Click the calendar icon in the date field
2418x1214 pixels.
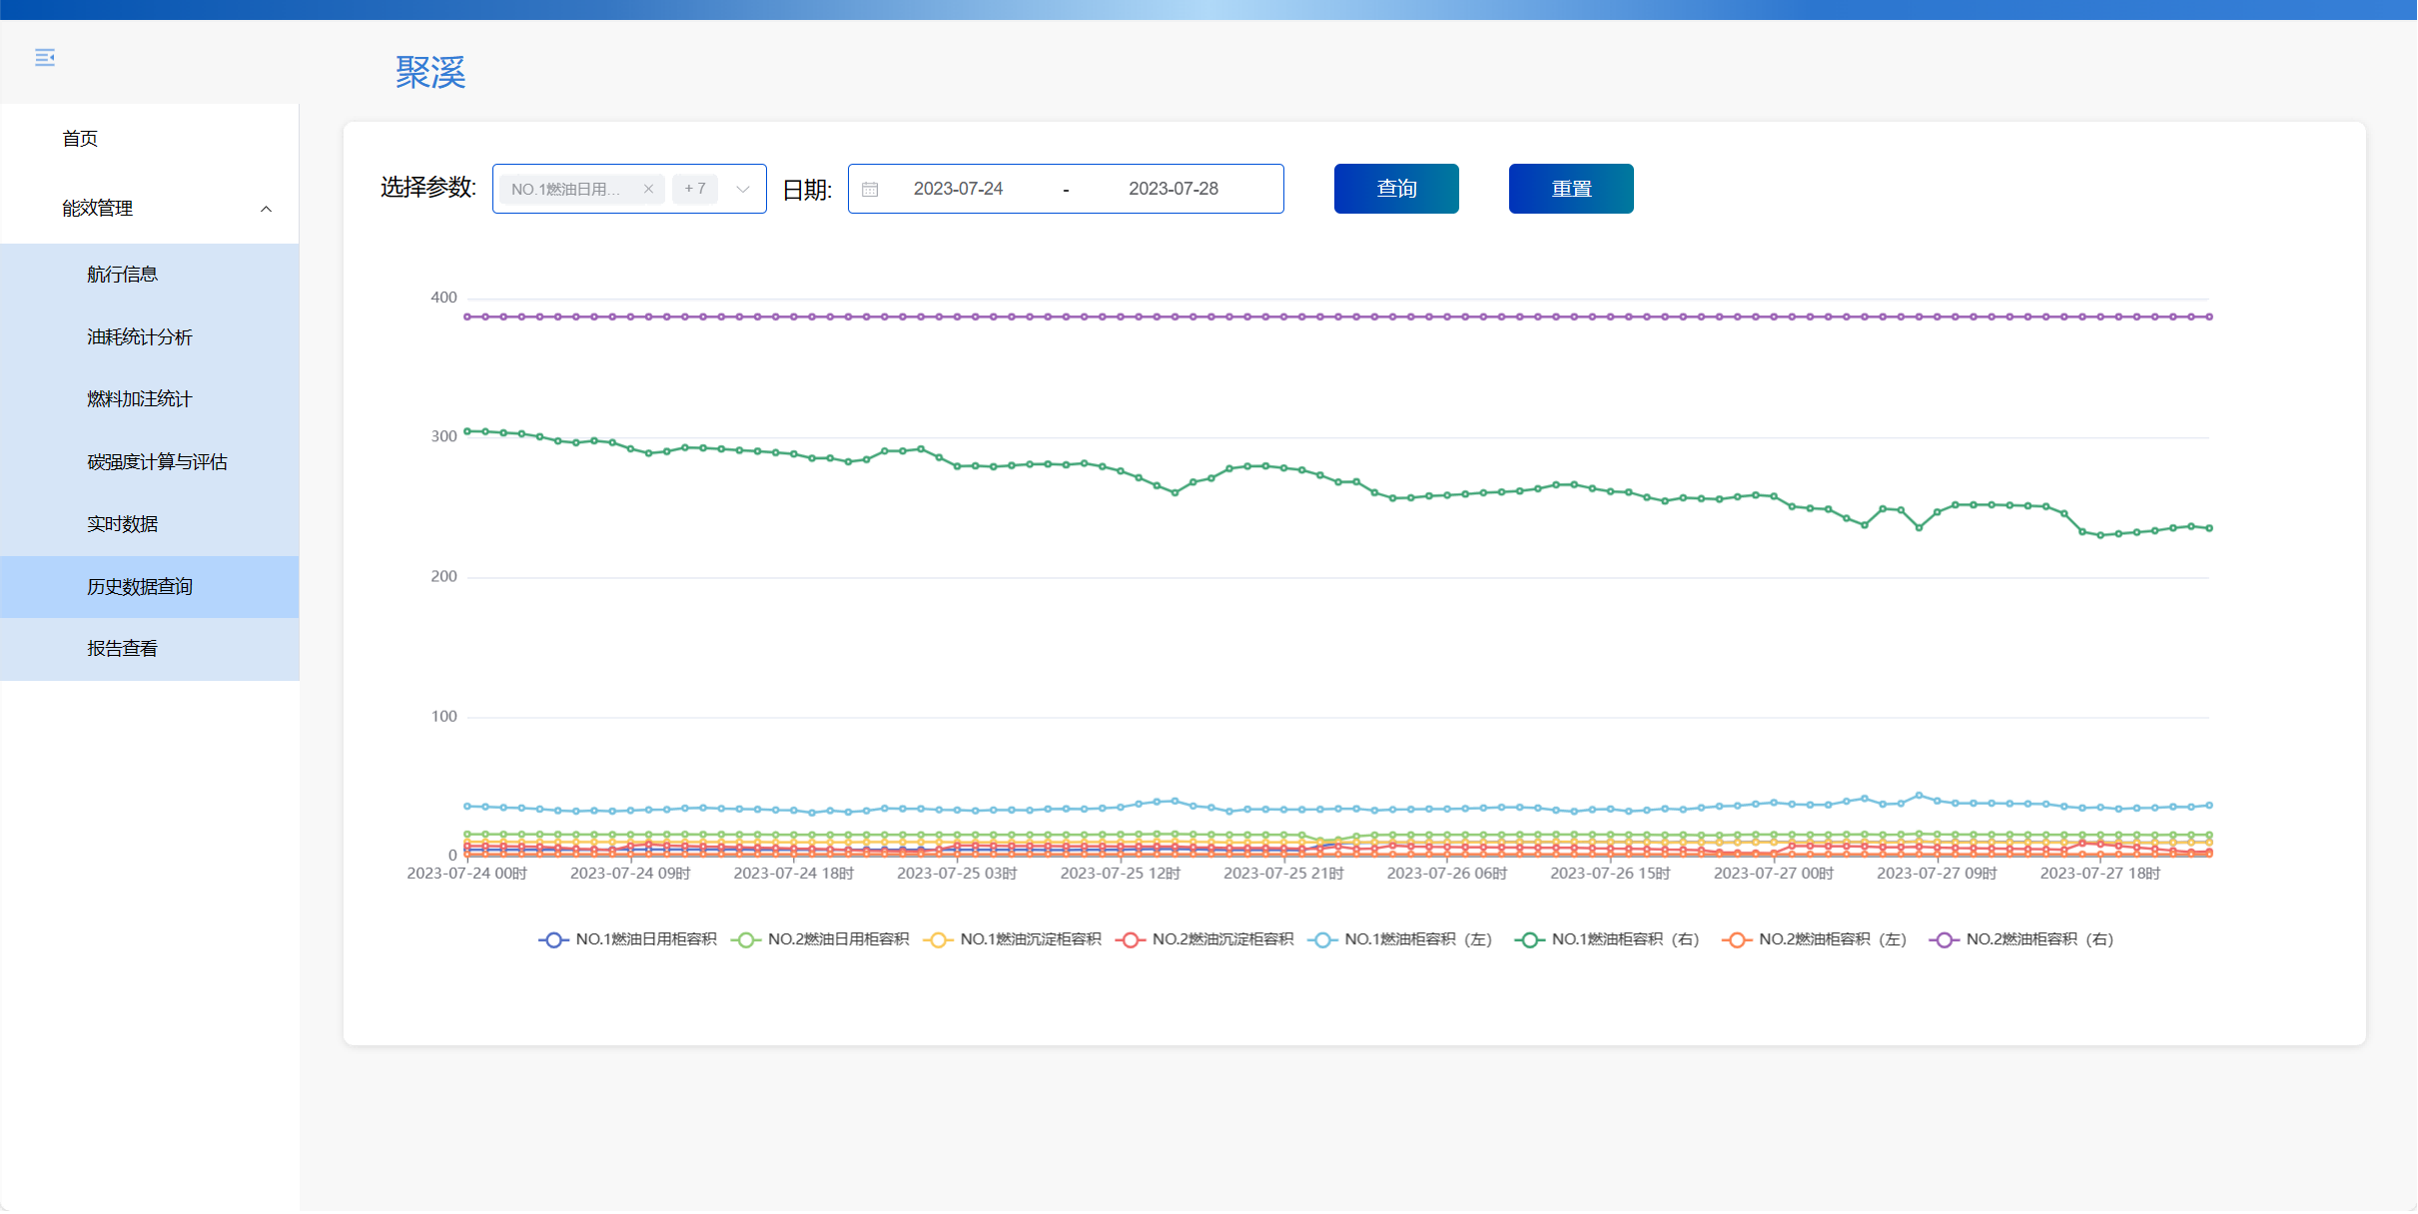pyautogui.click(x=870, y=189)
